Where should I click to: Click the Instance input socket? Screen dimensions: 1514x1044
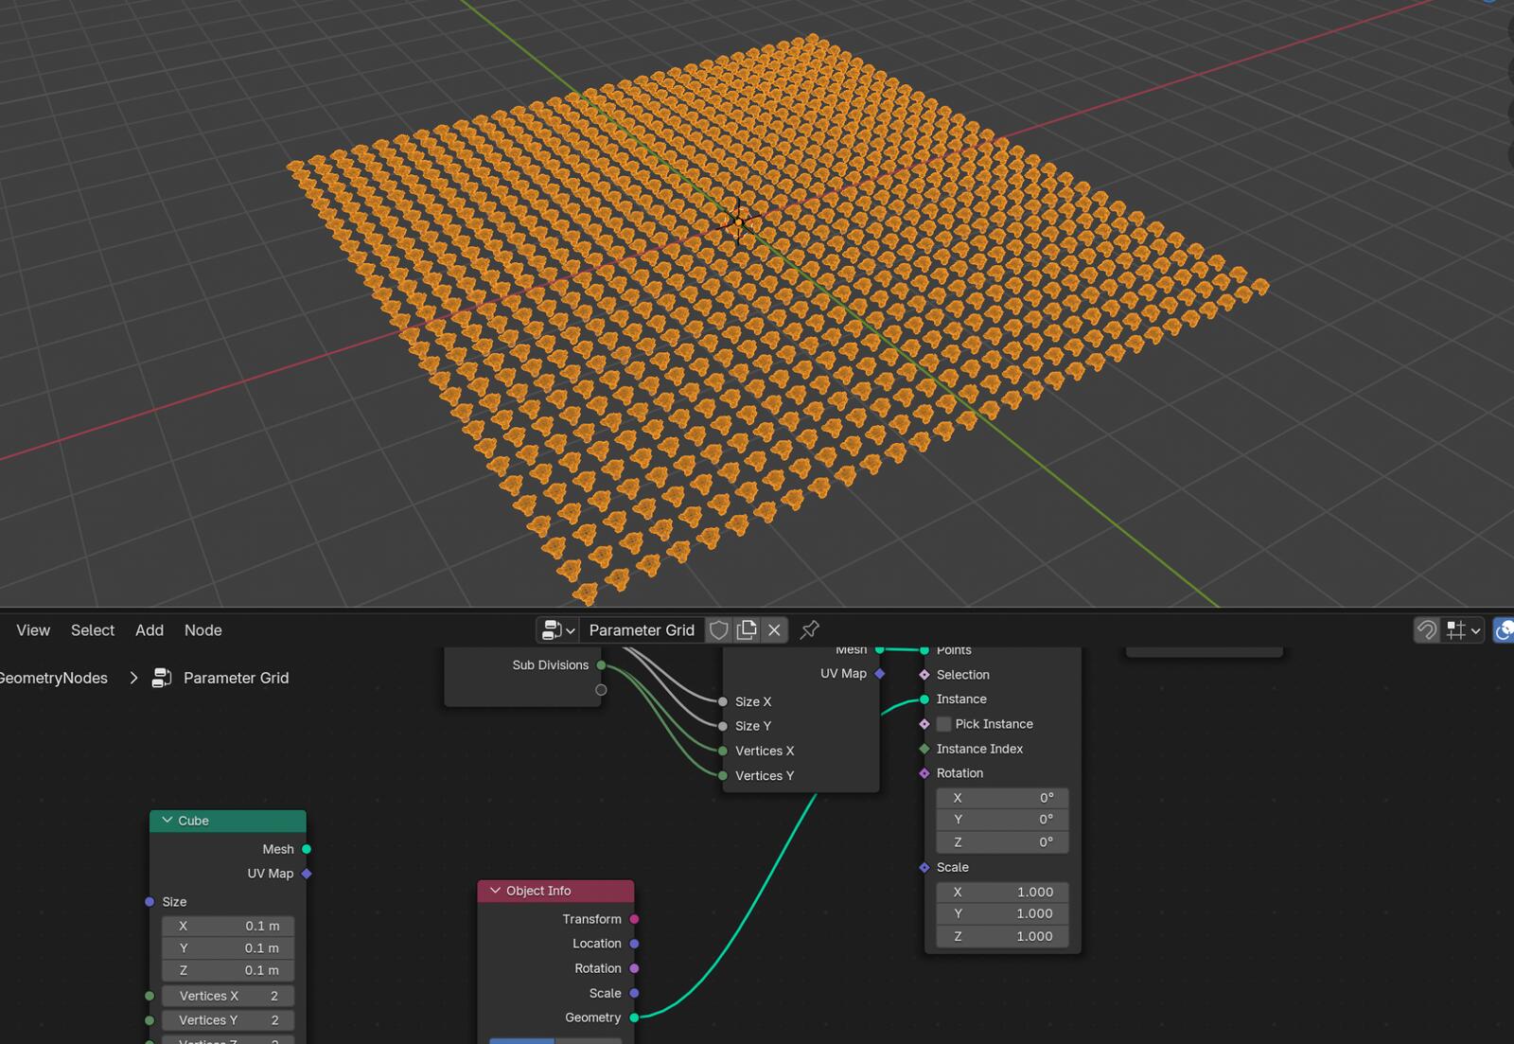[924, 699]
